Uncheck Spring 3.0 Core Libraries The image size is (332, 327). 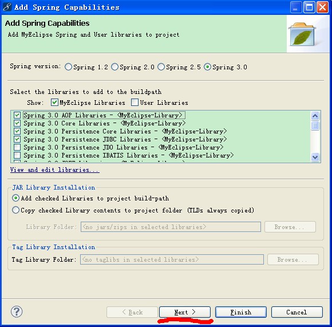pyautogui.click(x=17, y=123)
